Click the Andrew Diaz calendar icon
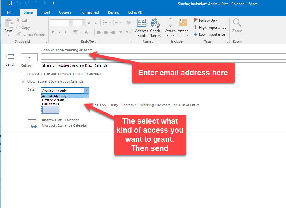The height and width of the screenshot is (208, 286). point(32,123)
